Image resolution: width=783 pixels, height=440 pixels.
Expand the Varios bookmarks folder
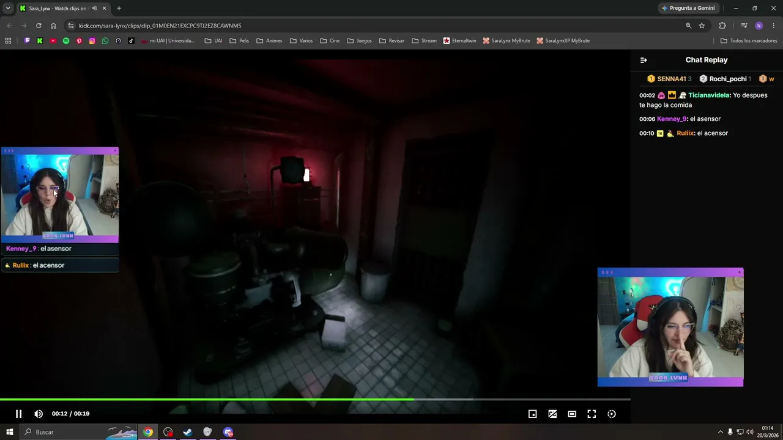301,41
